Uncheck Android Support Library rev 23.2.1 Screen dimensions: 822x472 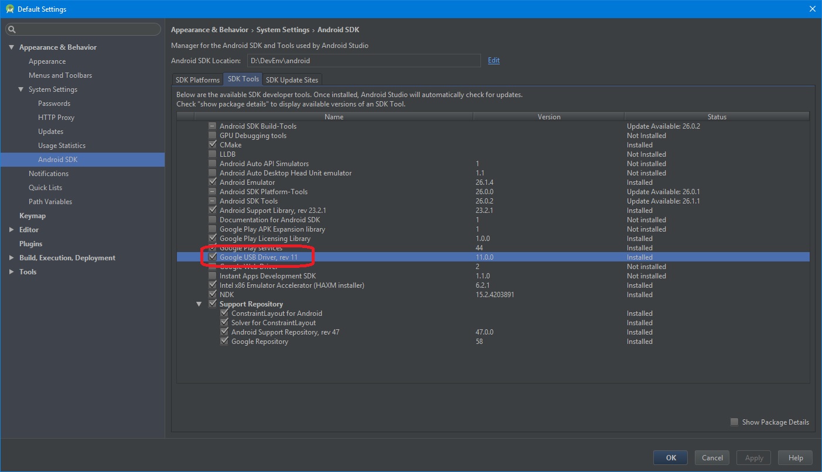pos(213,211)
